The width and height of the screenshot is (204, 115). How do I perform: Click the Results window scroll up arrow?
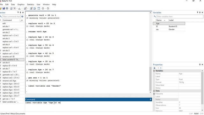150,13
